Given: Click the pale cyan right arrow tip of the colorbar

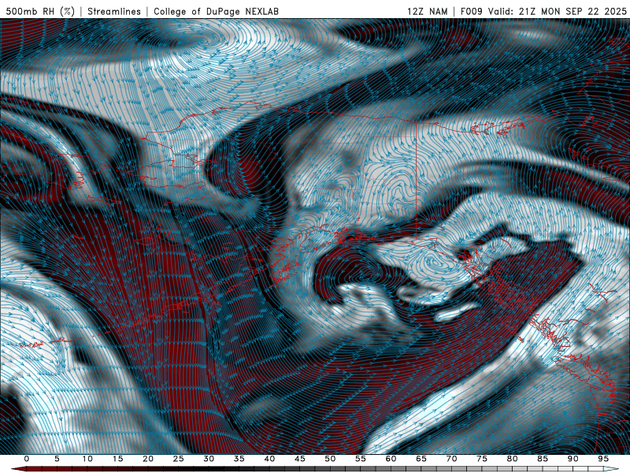Looking at the screenshot, I should [x=611, y=469].
